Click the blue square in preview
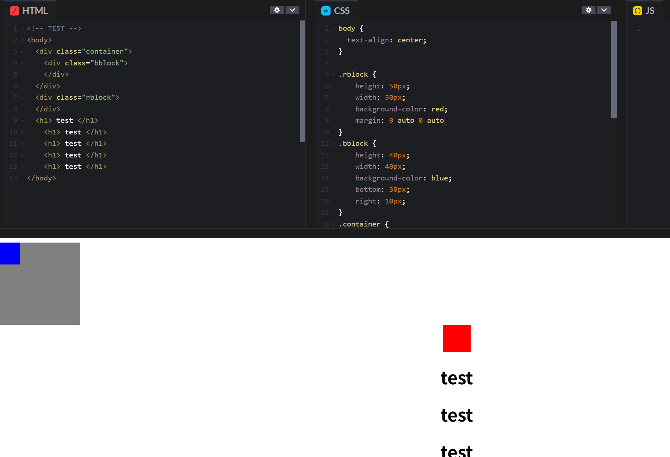Image resolution: width=670 pixels, height=457 pixels. pyautogui.click(x=10, y=254)
